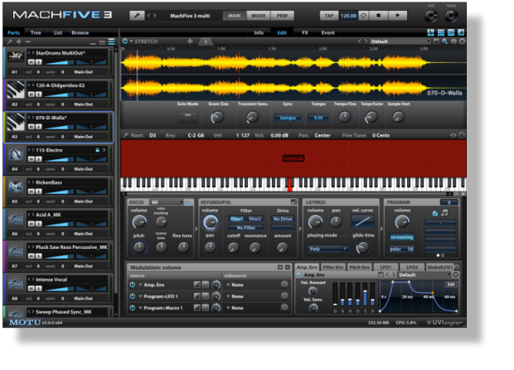Mute the StarDrums MultiOut part
This screenshot has width=514, height=370.
pos(32,61)
